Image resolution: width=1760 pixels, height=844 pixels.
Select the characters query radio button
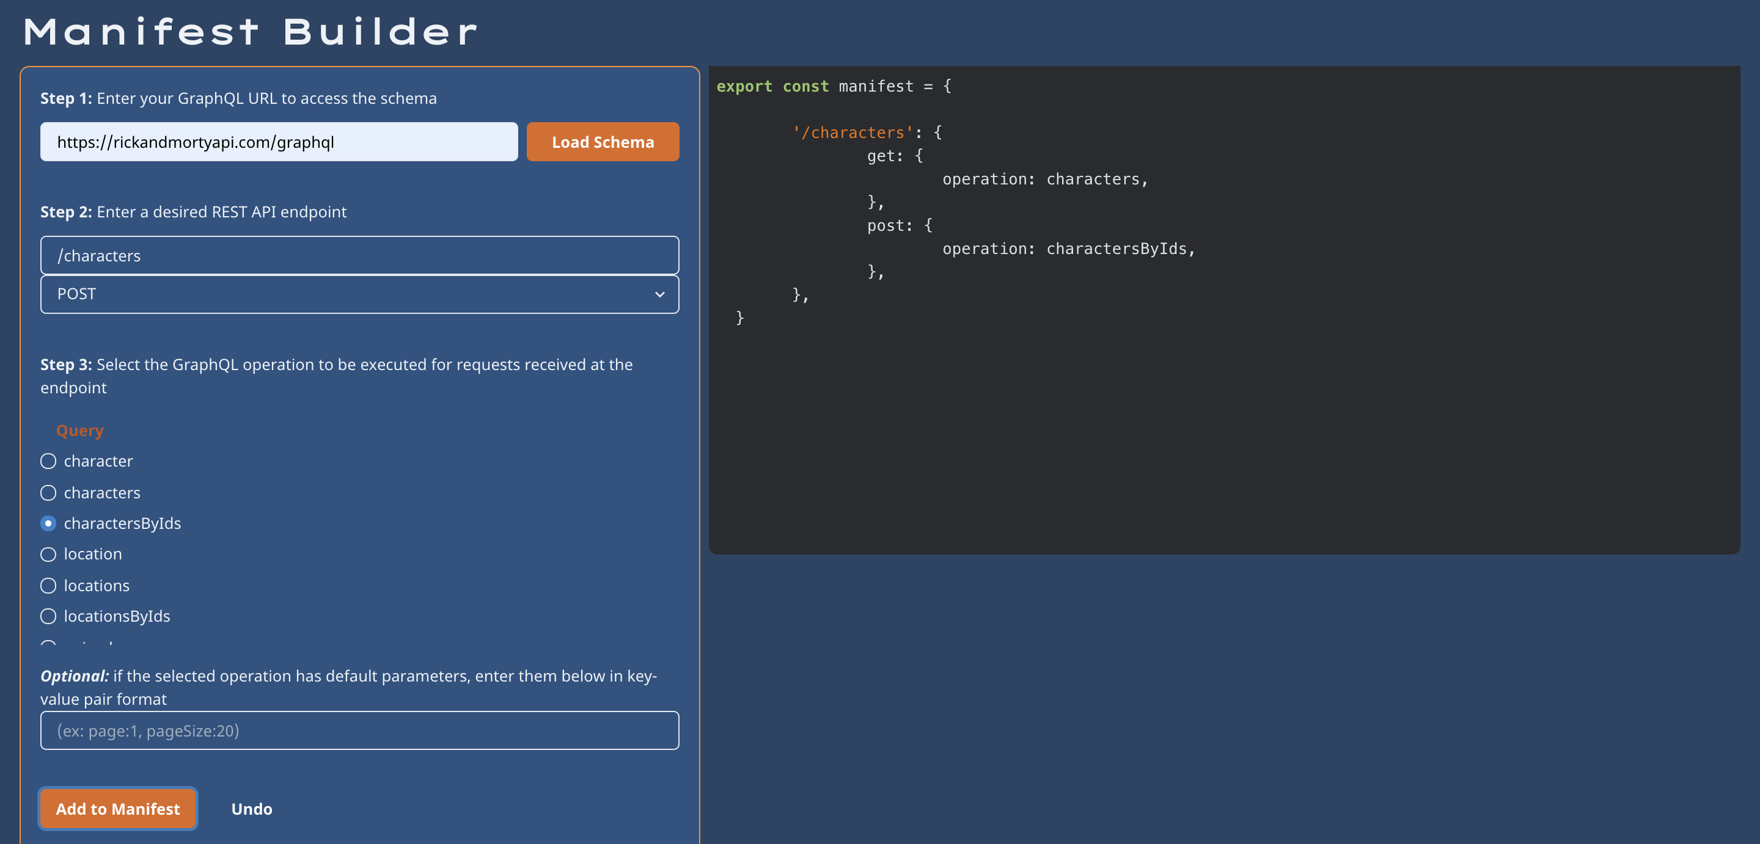pyautogui.click(x=48, y=492)
